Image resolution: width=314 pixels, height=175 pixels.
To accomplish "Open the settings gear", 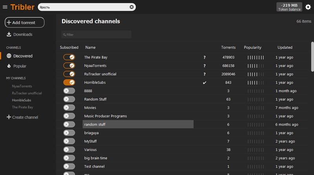I will (x=308, y=7).
